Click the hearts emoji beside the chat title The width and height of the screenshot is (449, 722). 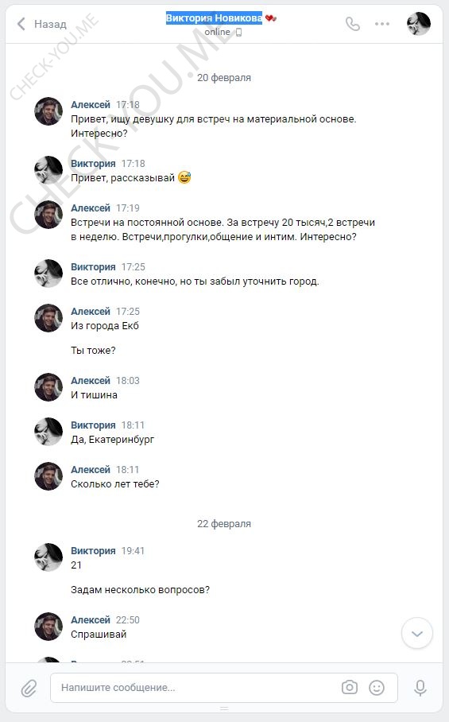271,18
